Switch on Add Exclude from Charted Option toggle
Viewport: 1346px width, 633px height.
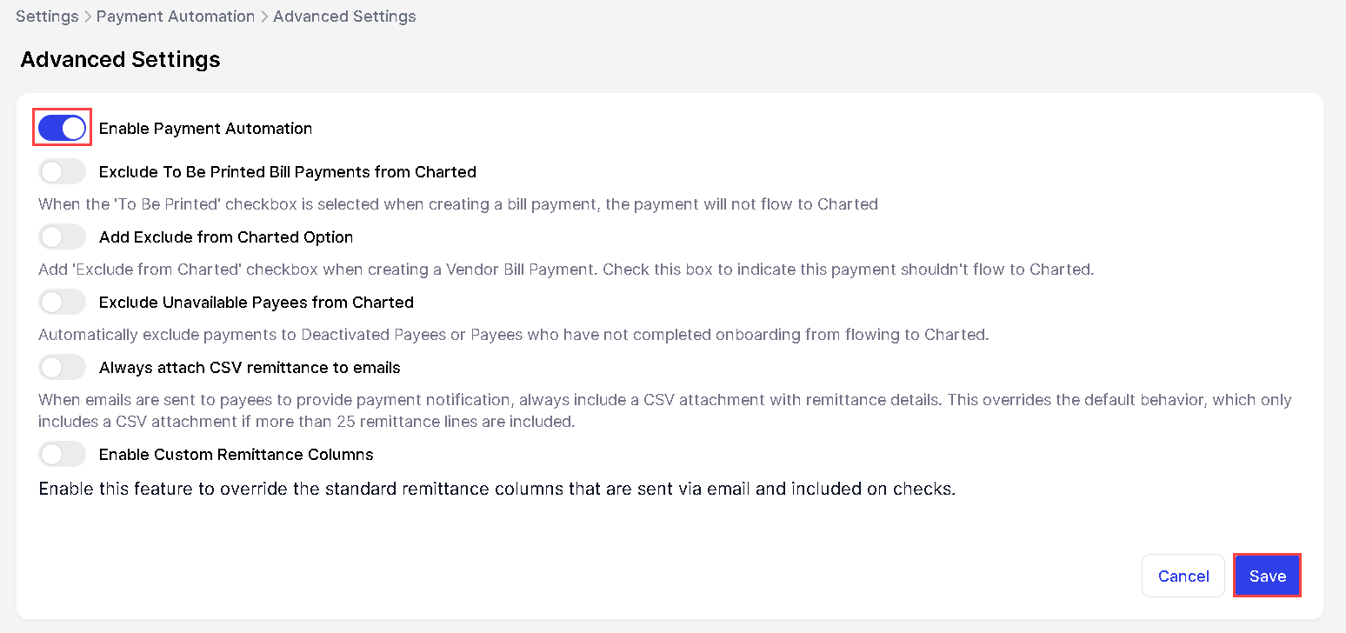pyautogui.click(x=62, y=237)
